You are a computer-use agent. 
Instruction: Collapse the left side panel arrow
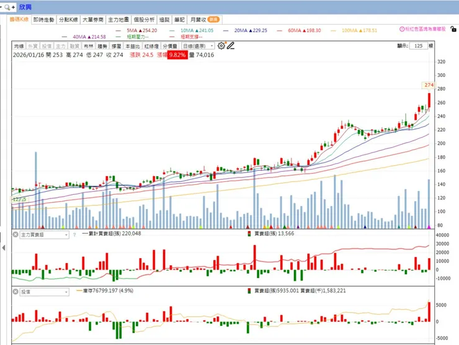coord(4,248)
